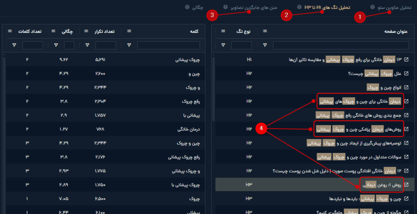417x214 pixels.
Task: Open filter options for تعداد تکرار column
Action: [86, 45]
